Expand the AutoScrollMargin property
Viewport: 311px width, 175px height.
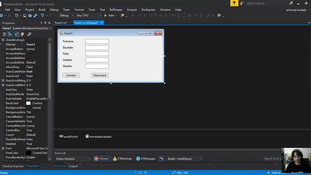coord(3,81)
